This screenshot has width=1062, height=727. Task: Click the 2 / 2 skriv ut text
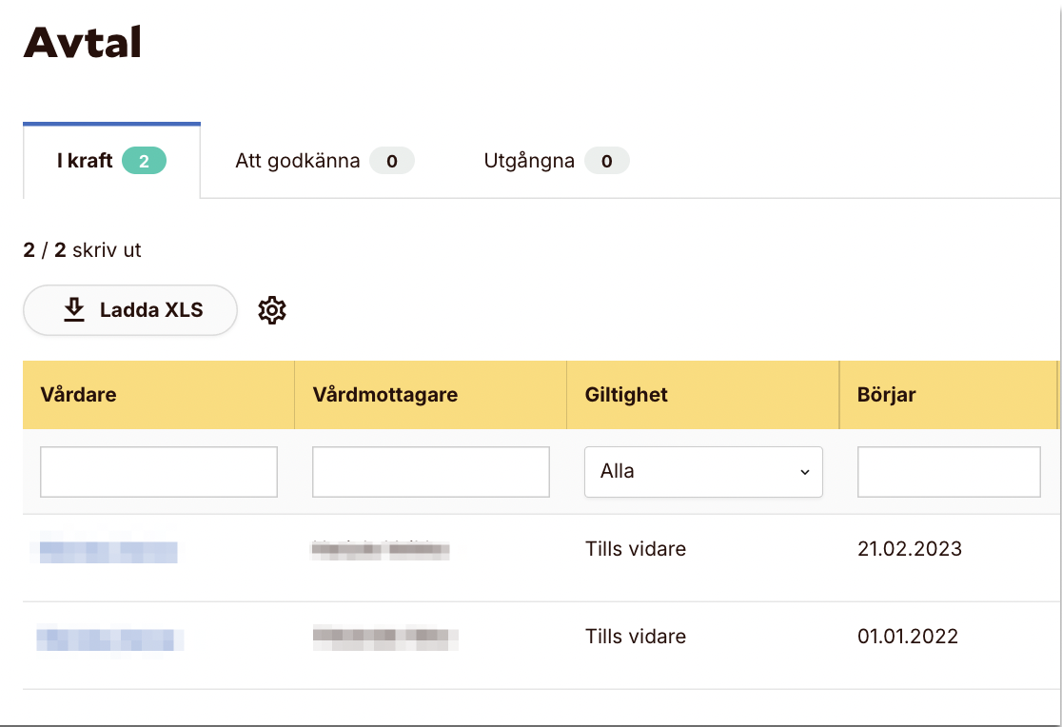(82, 250)
